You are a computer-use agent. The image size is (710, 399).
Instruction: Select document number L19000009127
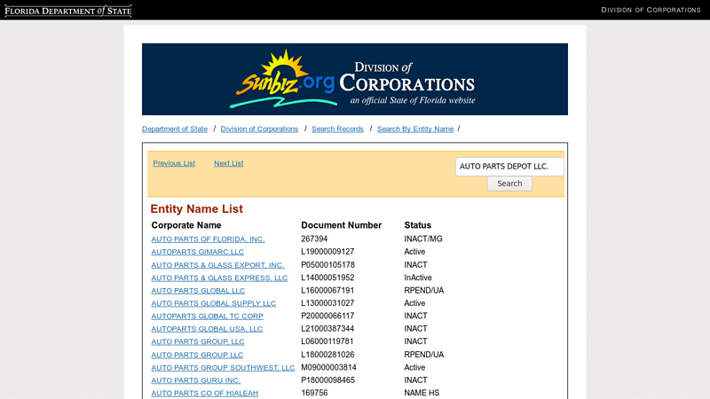(x=327, y=252)
